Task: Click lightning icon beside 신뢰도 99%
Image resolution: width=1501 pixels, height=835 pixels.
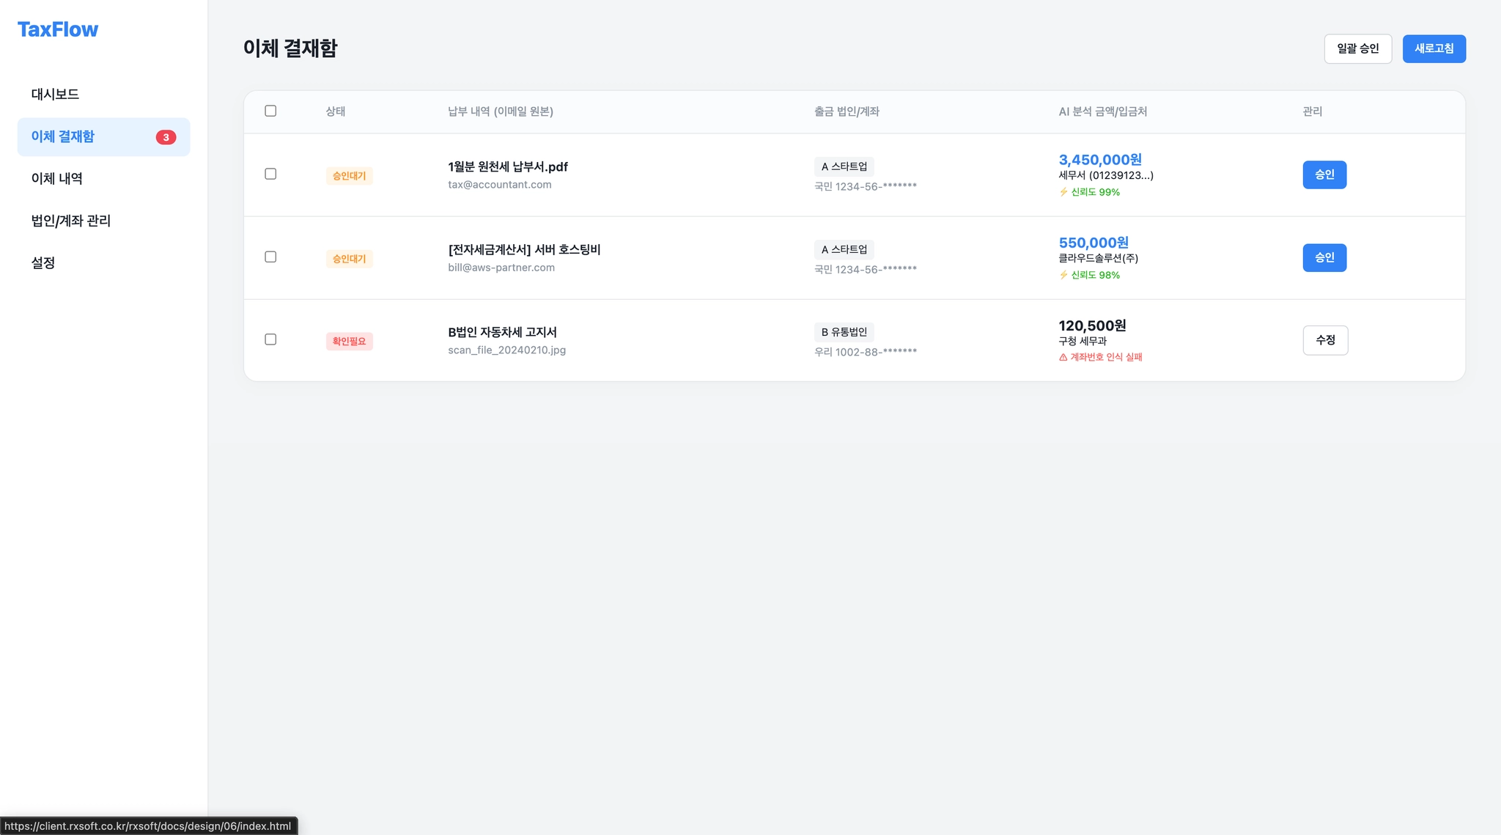Action: (x=1063, y=192)
